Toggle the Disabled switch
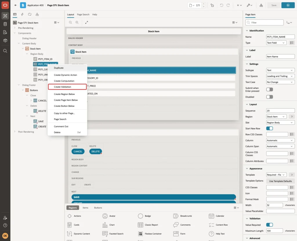 (269, 97)
